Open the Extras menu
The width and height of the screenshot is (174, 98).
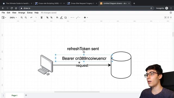click(x=30, y=13)
